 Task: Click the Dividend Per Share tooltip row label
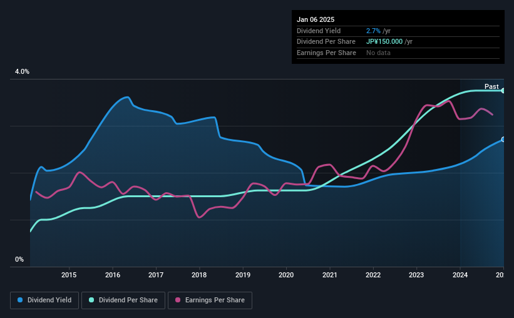[x=326, y=42]
